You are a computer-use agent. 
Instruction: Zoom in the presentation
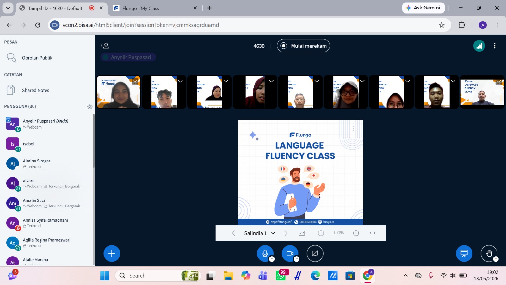click(x=356, y=233)
